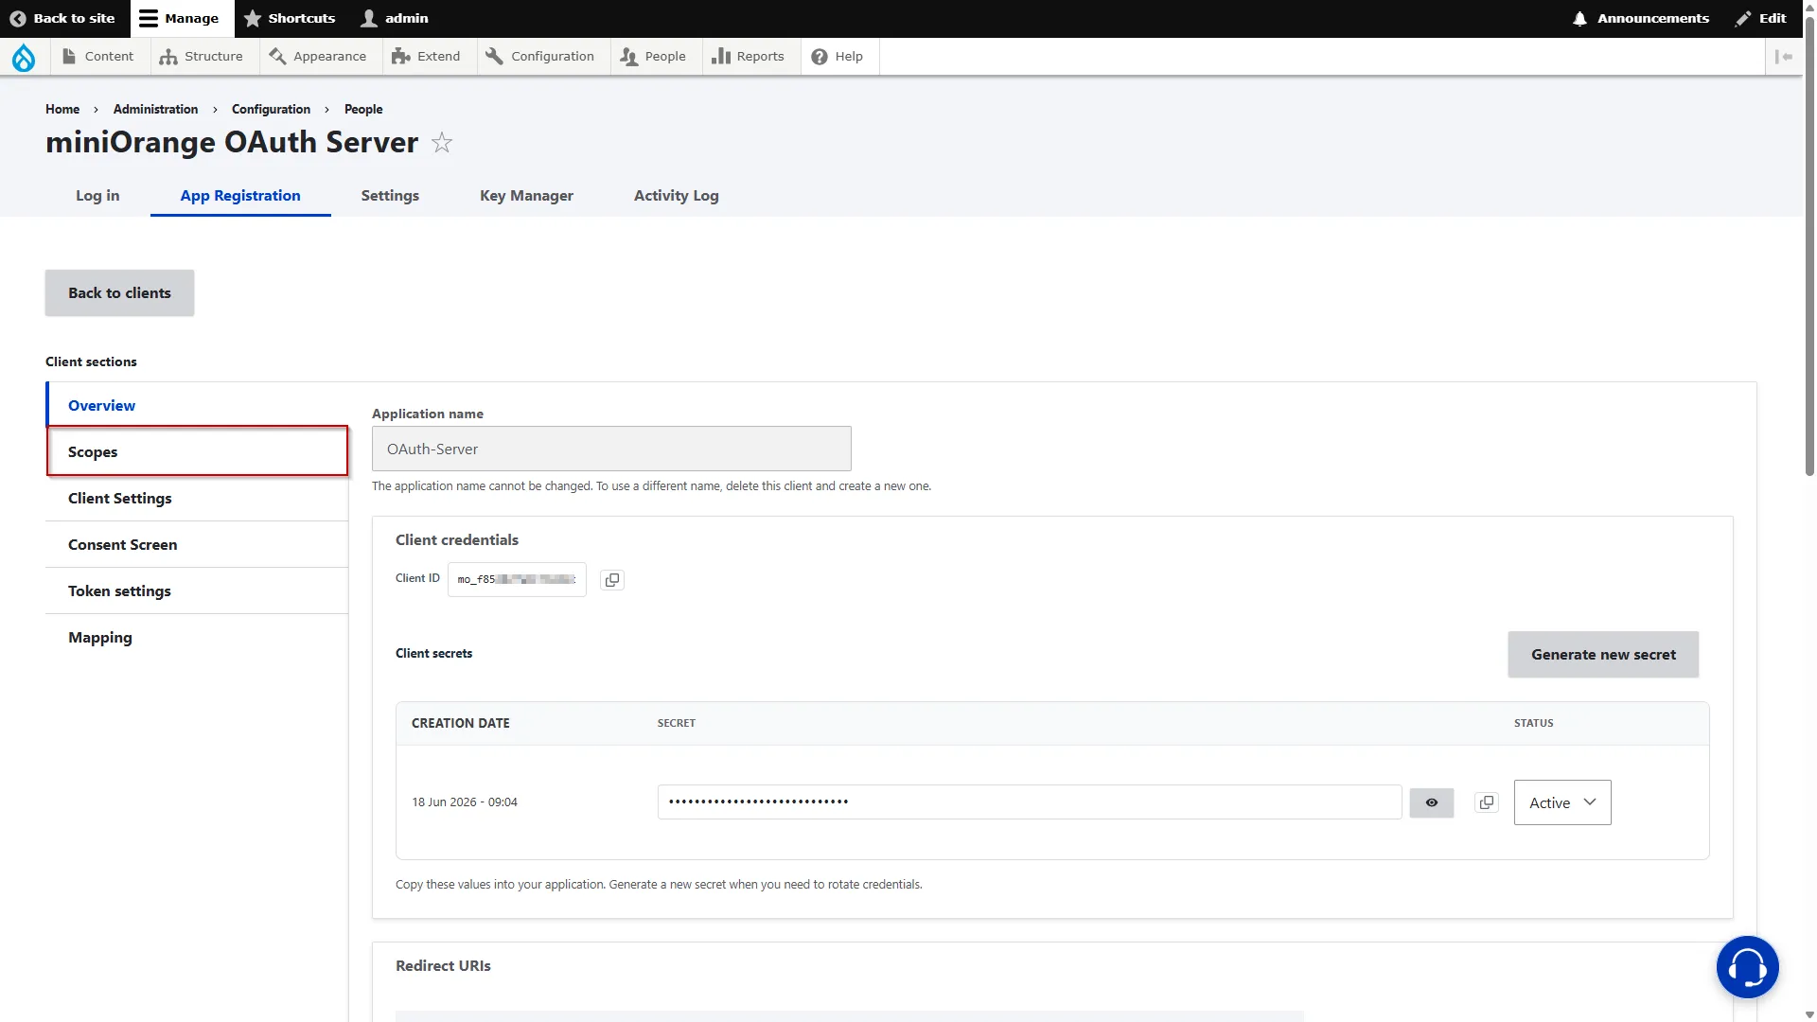Select the Mapping section

(198, 637)
